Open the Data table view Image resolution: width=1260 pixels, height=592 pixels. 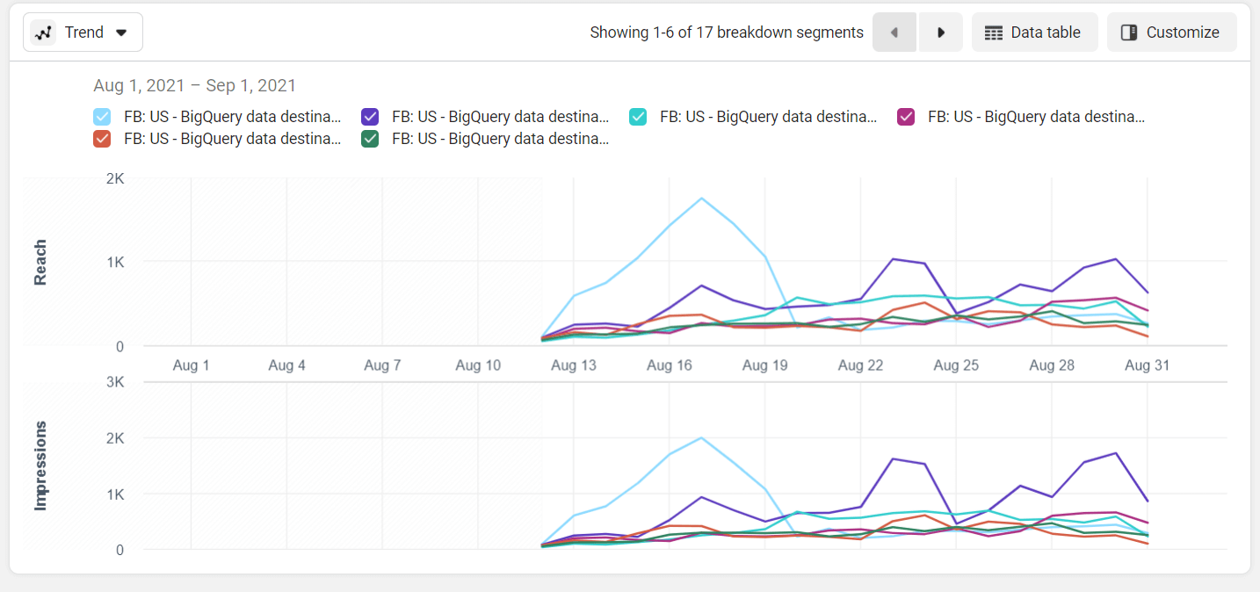[1035, 32]
